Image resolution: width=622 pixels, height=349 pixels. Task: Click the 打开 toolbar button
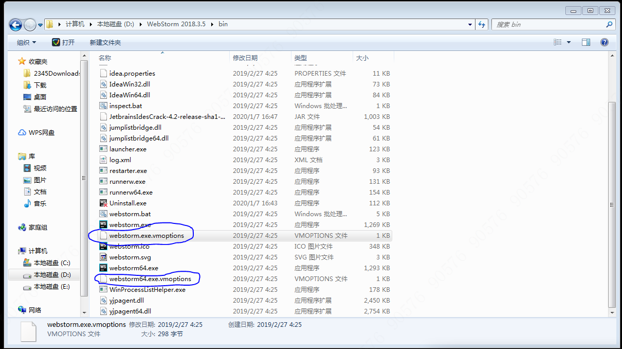click(x=64, y=42)
